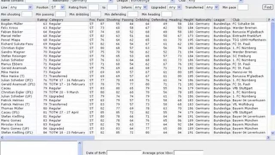Sort table by Pace column header

(101, 20)
